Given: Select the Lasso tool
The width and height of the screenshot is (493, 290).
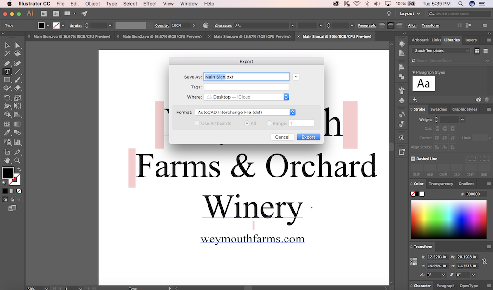Looking at the screenshot, I should pyautogui.click(x=18, y=54).
